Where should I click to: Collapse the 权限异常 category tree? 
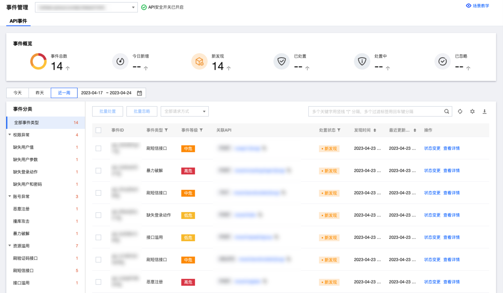coord(10,135)
